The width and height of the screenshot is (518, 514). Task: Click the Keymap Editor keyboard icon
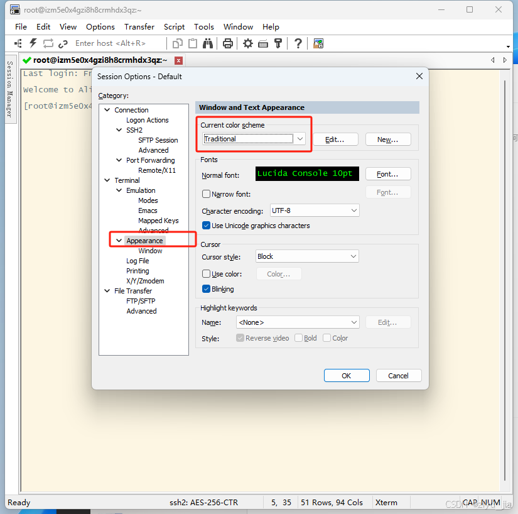(263, 43)
